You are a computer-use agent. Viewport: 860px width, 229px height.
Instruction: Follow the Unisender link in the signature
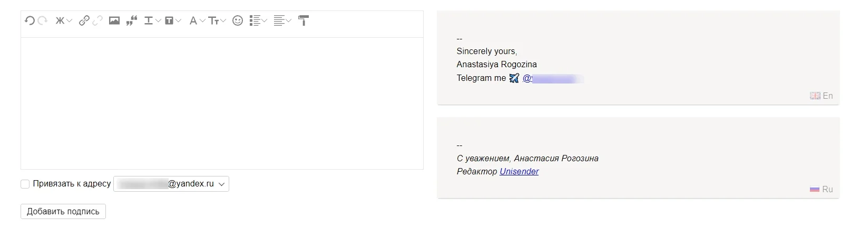pos(519,172)
